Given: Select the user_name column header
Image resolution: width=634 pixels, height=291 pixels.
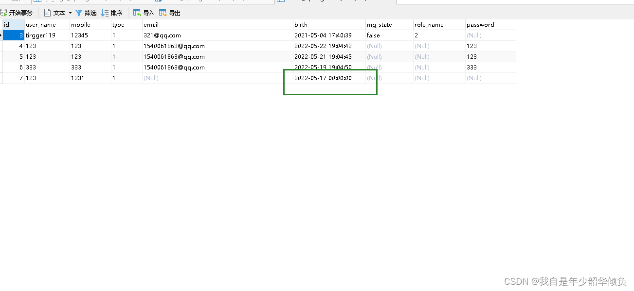Looking at the screenshot, I should pos(47,24).
